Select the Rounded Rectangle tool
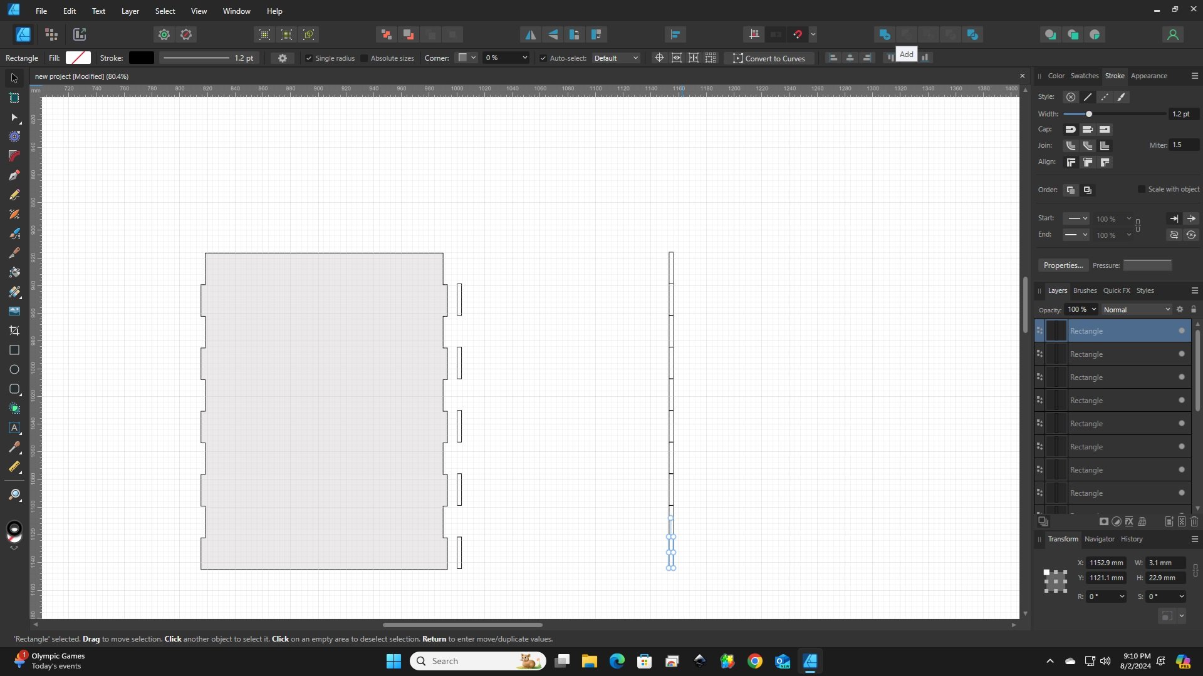The image size is (1203, 676). [14, 389]
